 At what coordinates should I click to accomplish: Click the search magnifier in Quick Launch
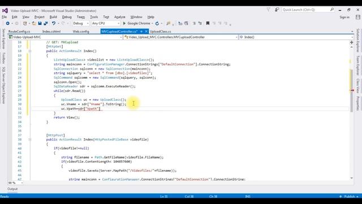tap(332, 10)
